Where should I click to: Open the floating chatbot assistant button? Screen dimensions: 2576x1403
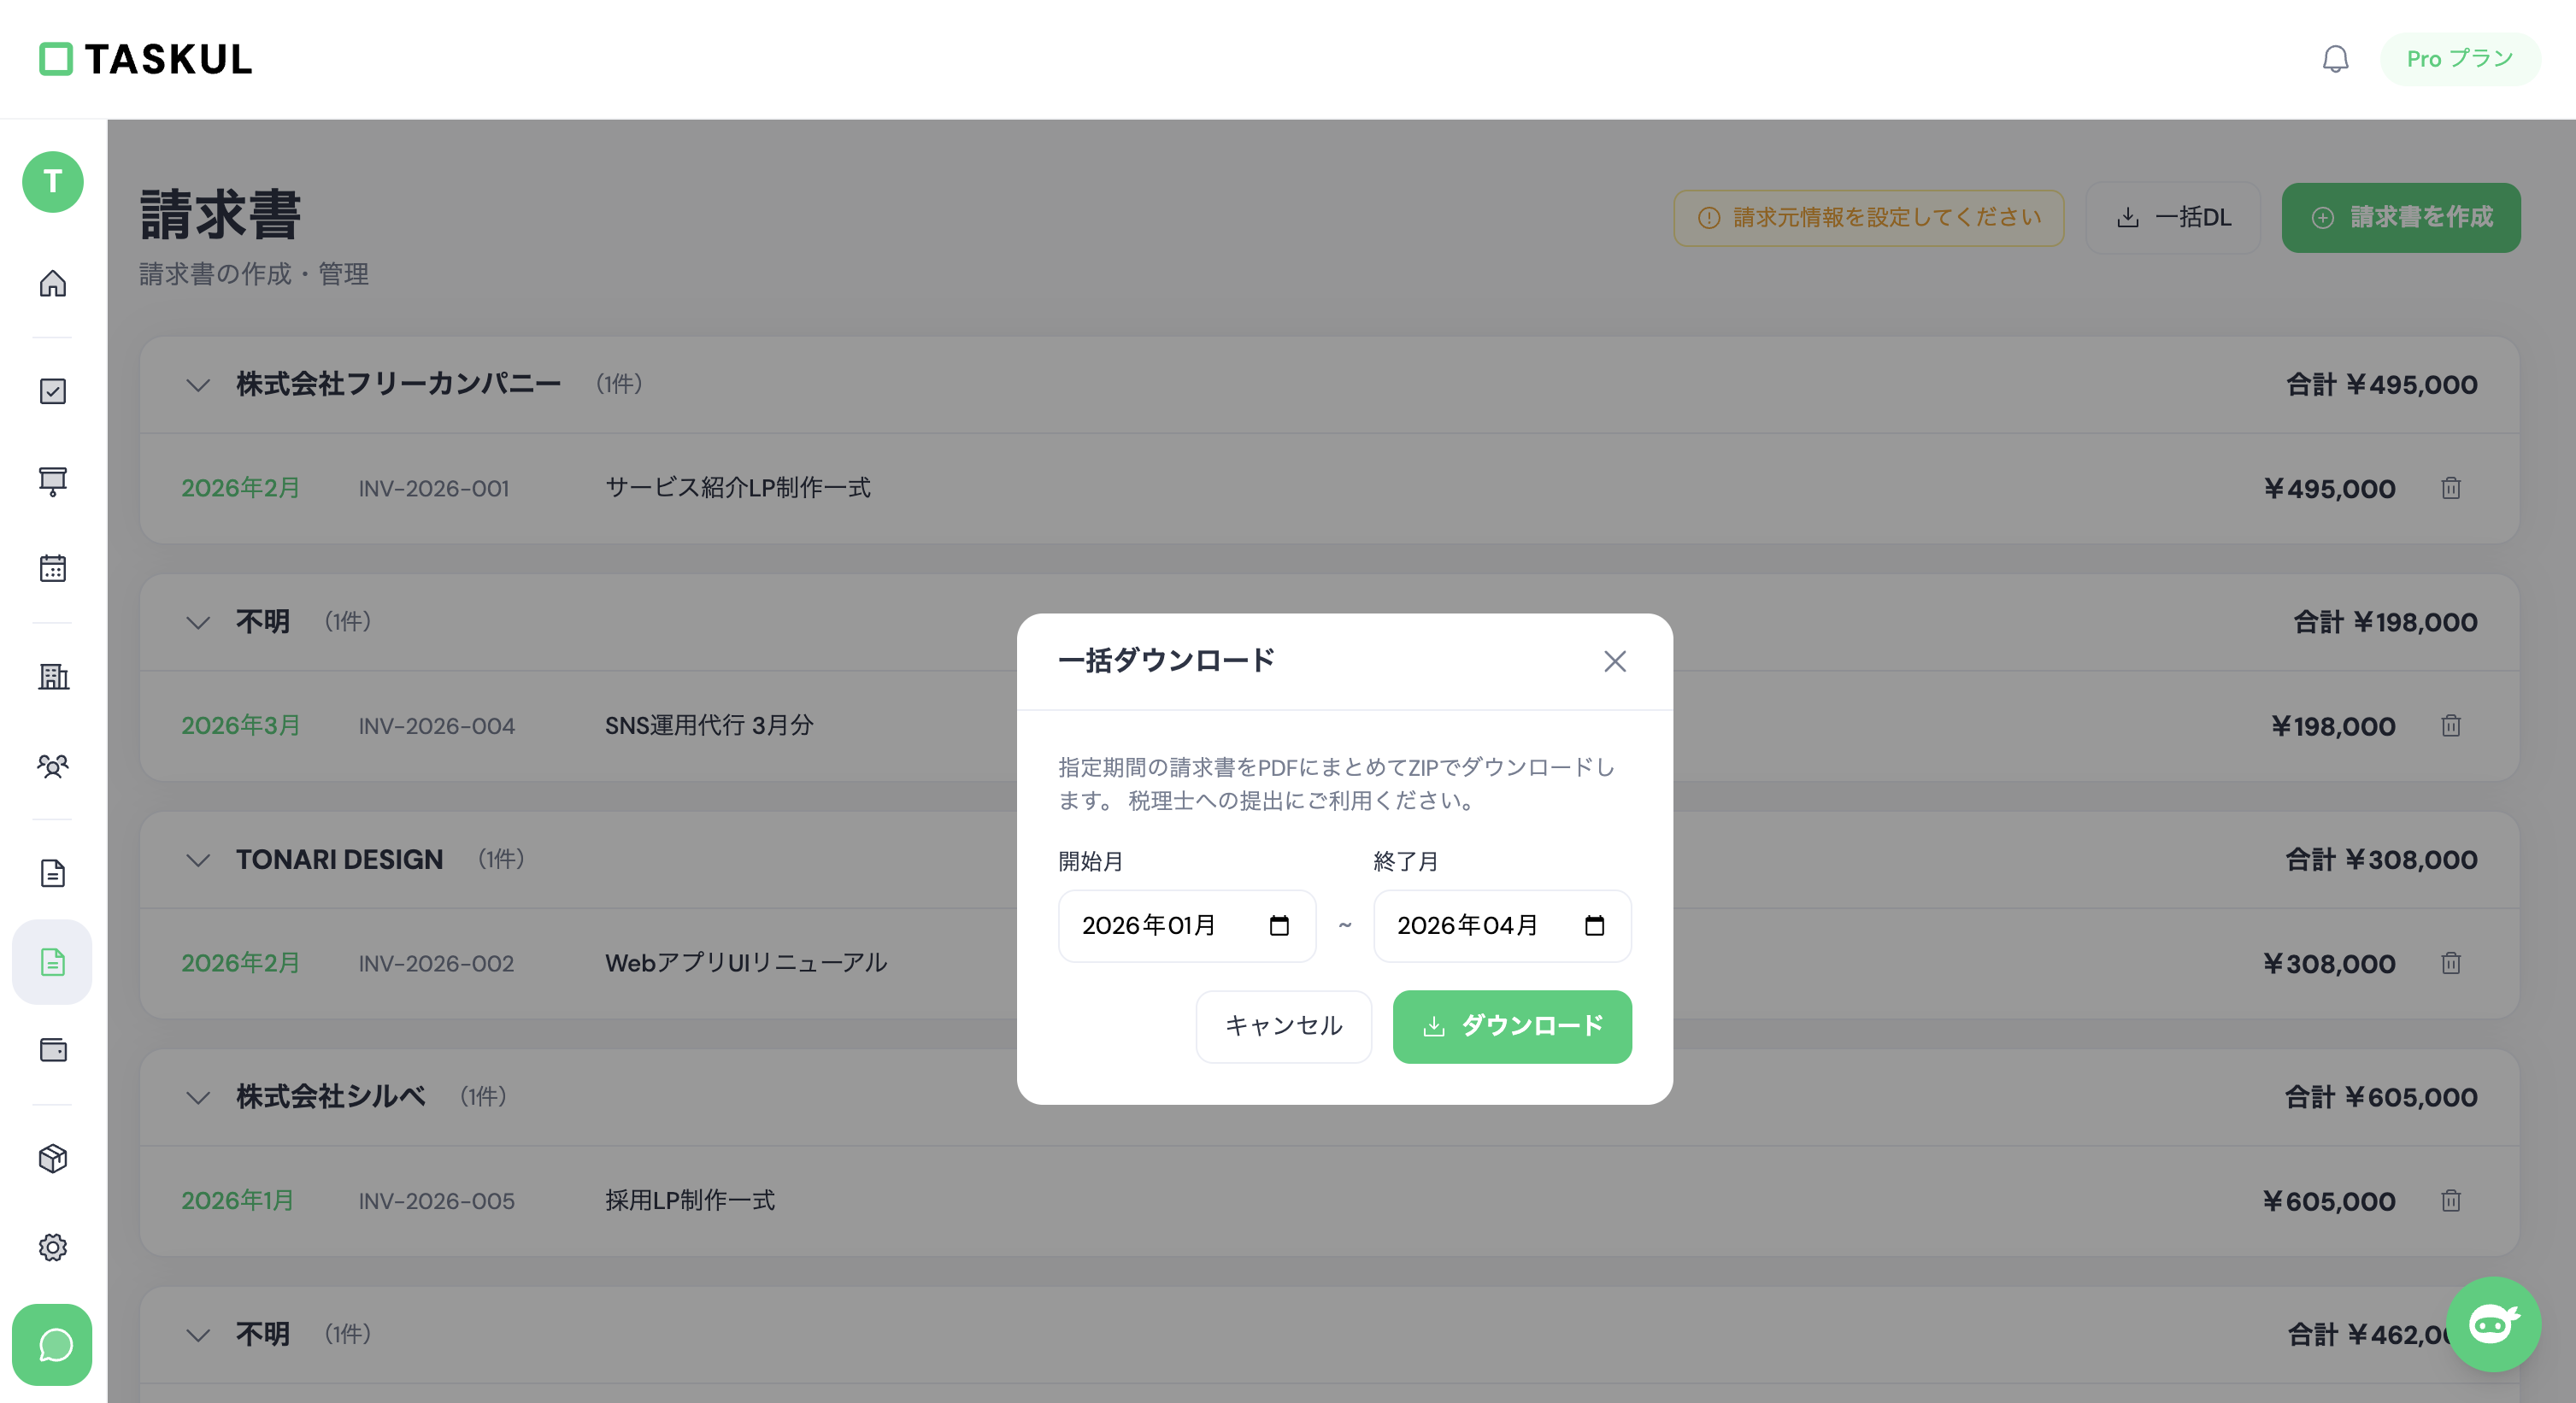coord(2493,1324)
